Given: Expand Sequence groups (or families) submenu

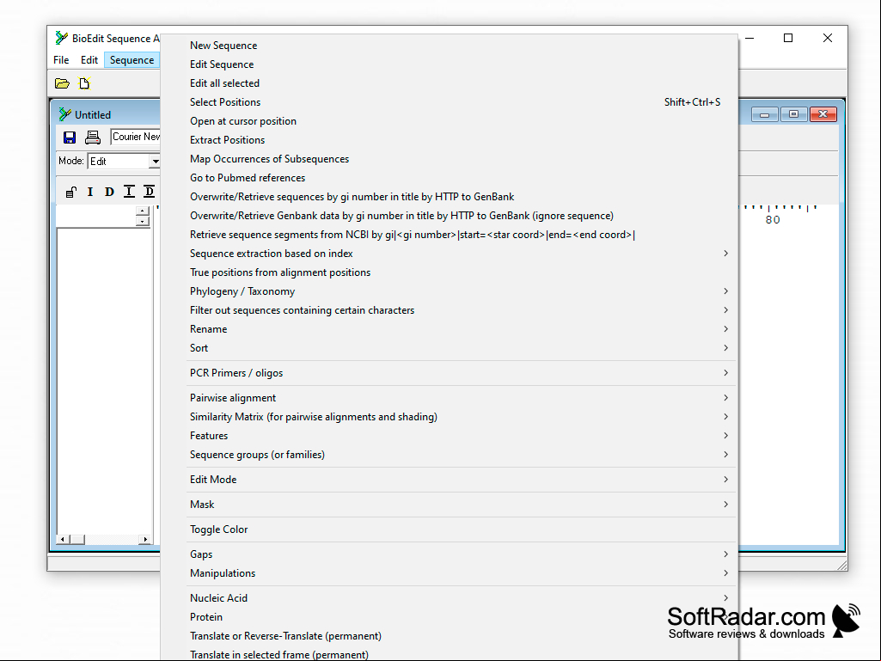Looking at the screenshot, I should (x=449, y=455).
